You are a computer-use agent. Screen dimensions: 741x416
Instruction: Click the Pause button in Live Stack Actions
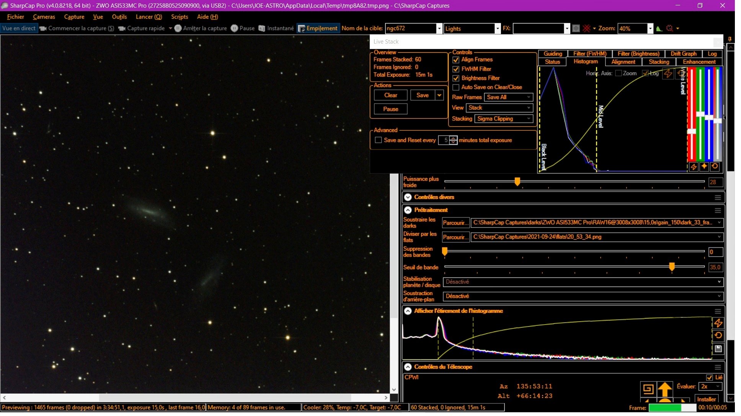coord(390,109)
